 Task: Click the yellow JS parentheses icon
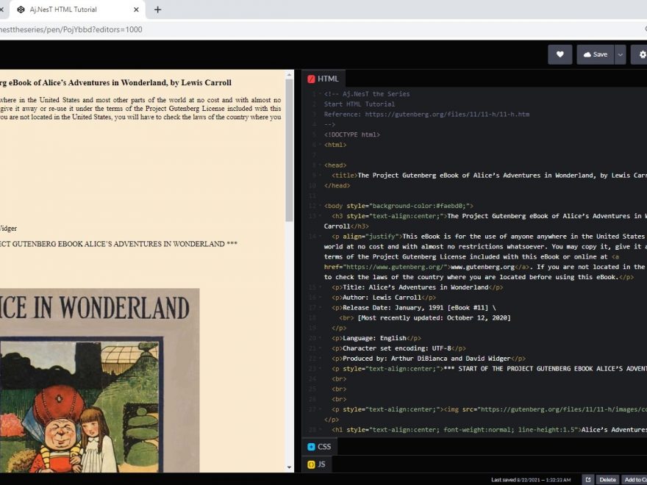coord(311,464)
